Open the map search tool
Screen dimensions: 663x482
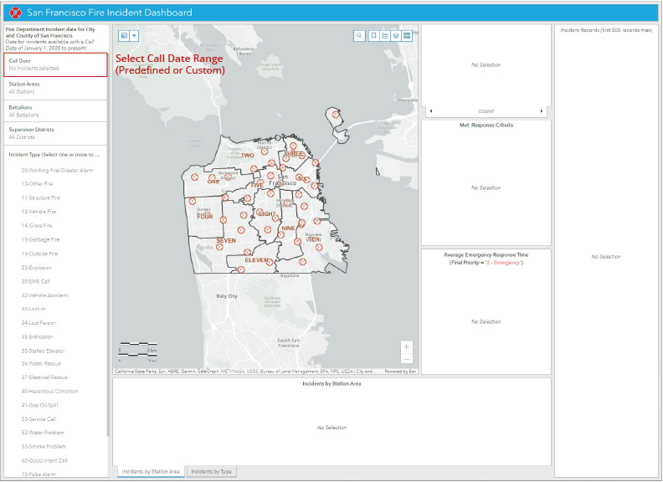(x=359, y=36)
